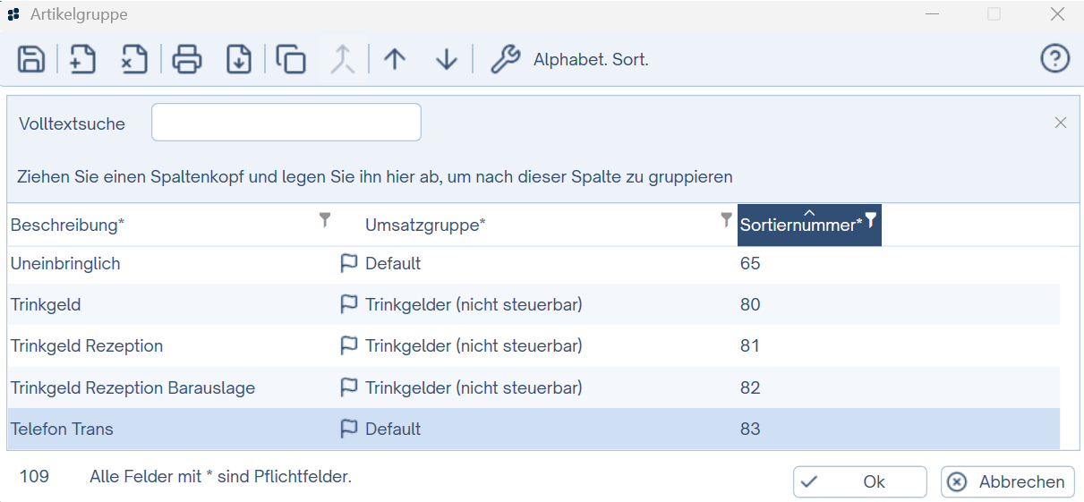The image size is (1084, 502).
Task: Select the Trinkgeld Rezeption Barauslage row
Action: coord(533,387)
